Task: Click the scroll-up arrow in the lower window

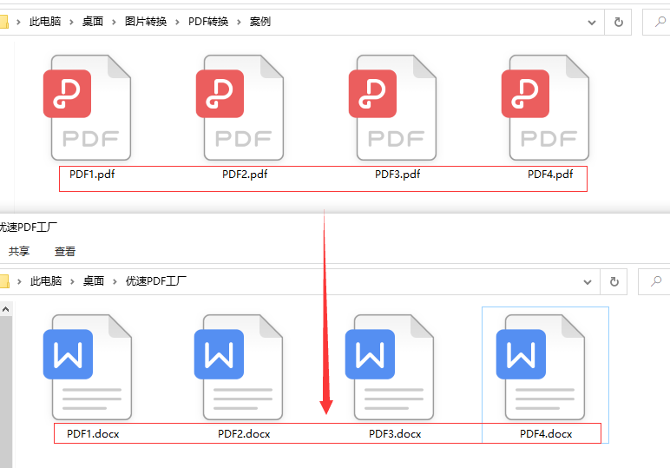Action: tap(5, 309)
